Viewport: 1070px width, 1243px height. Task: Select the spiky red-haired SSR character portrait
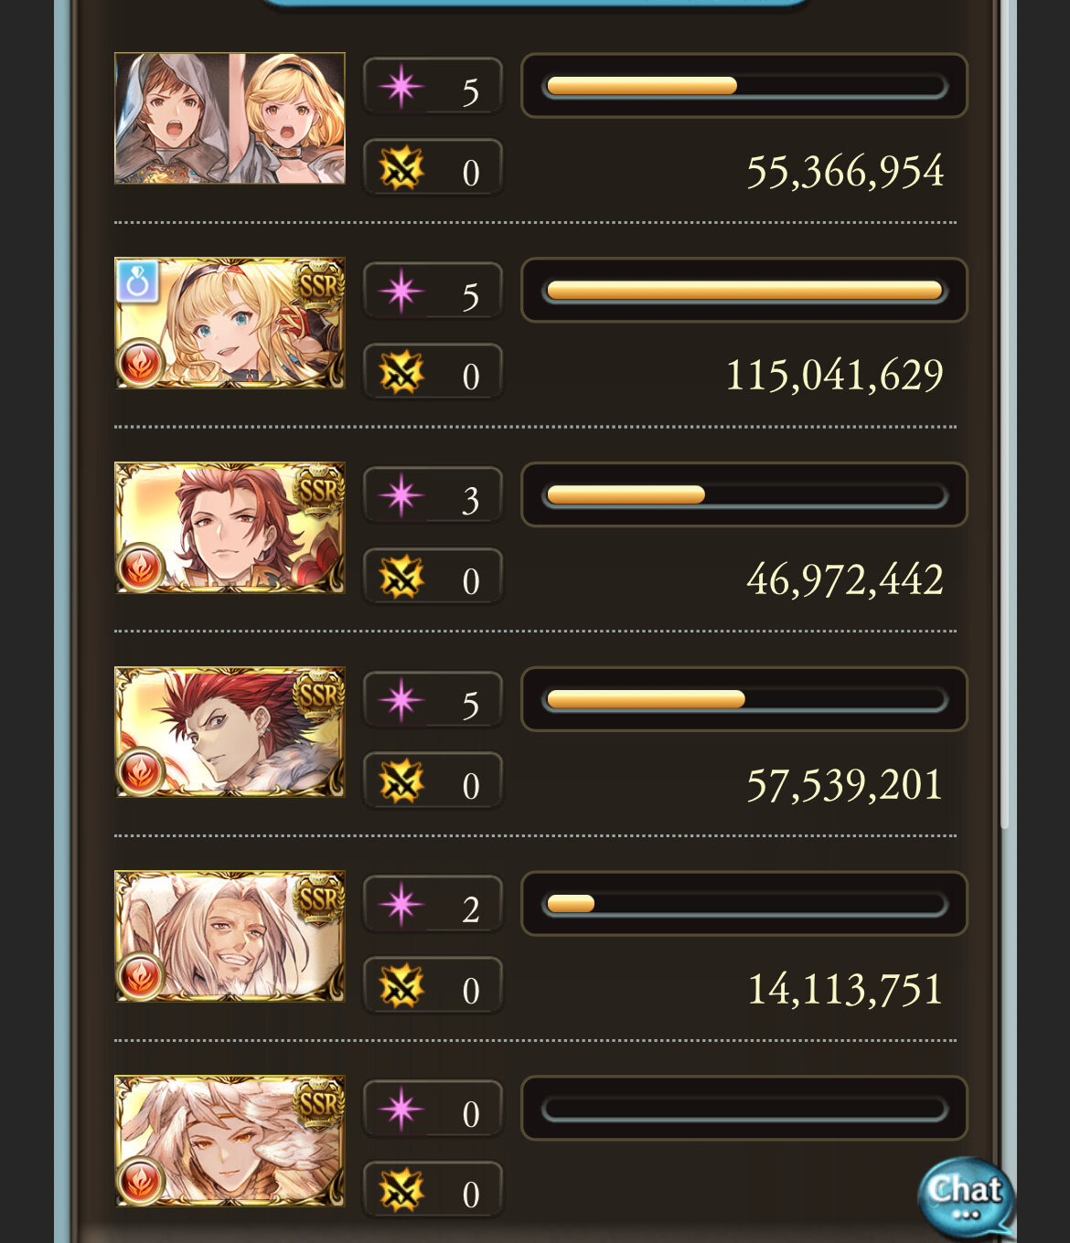point(230,732)
